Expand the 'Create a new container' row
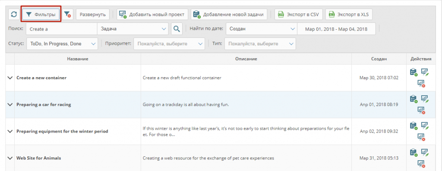Image resolution: width=442 pixels, height=171 pixels. click(10, 78)
